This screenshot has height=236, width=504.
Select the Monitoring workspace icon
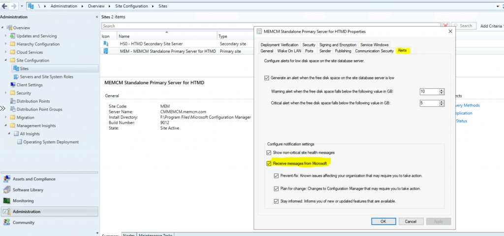click(x=7, y=201)
